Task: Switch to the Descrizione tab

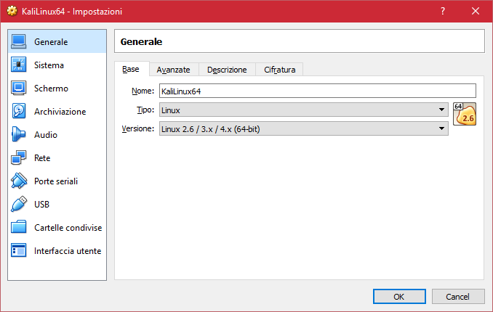Action: point(227,70)
